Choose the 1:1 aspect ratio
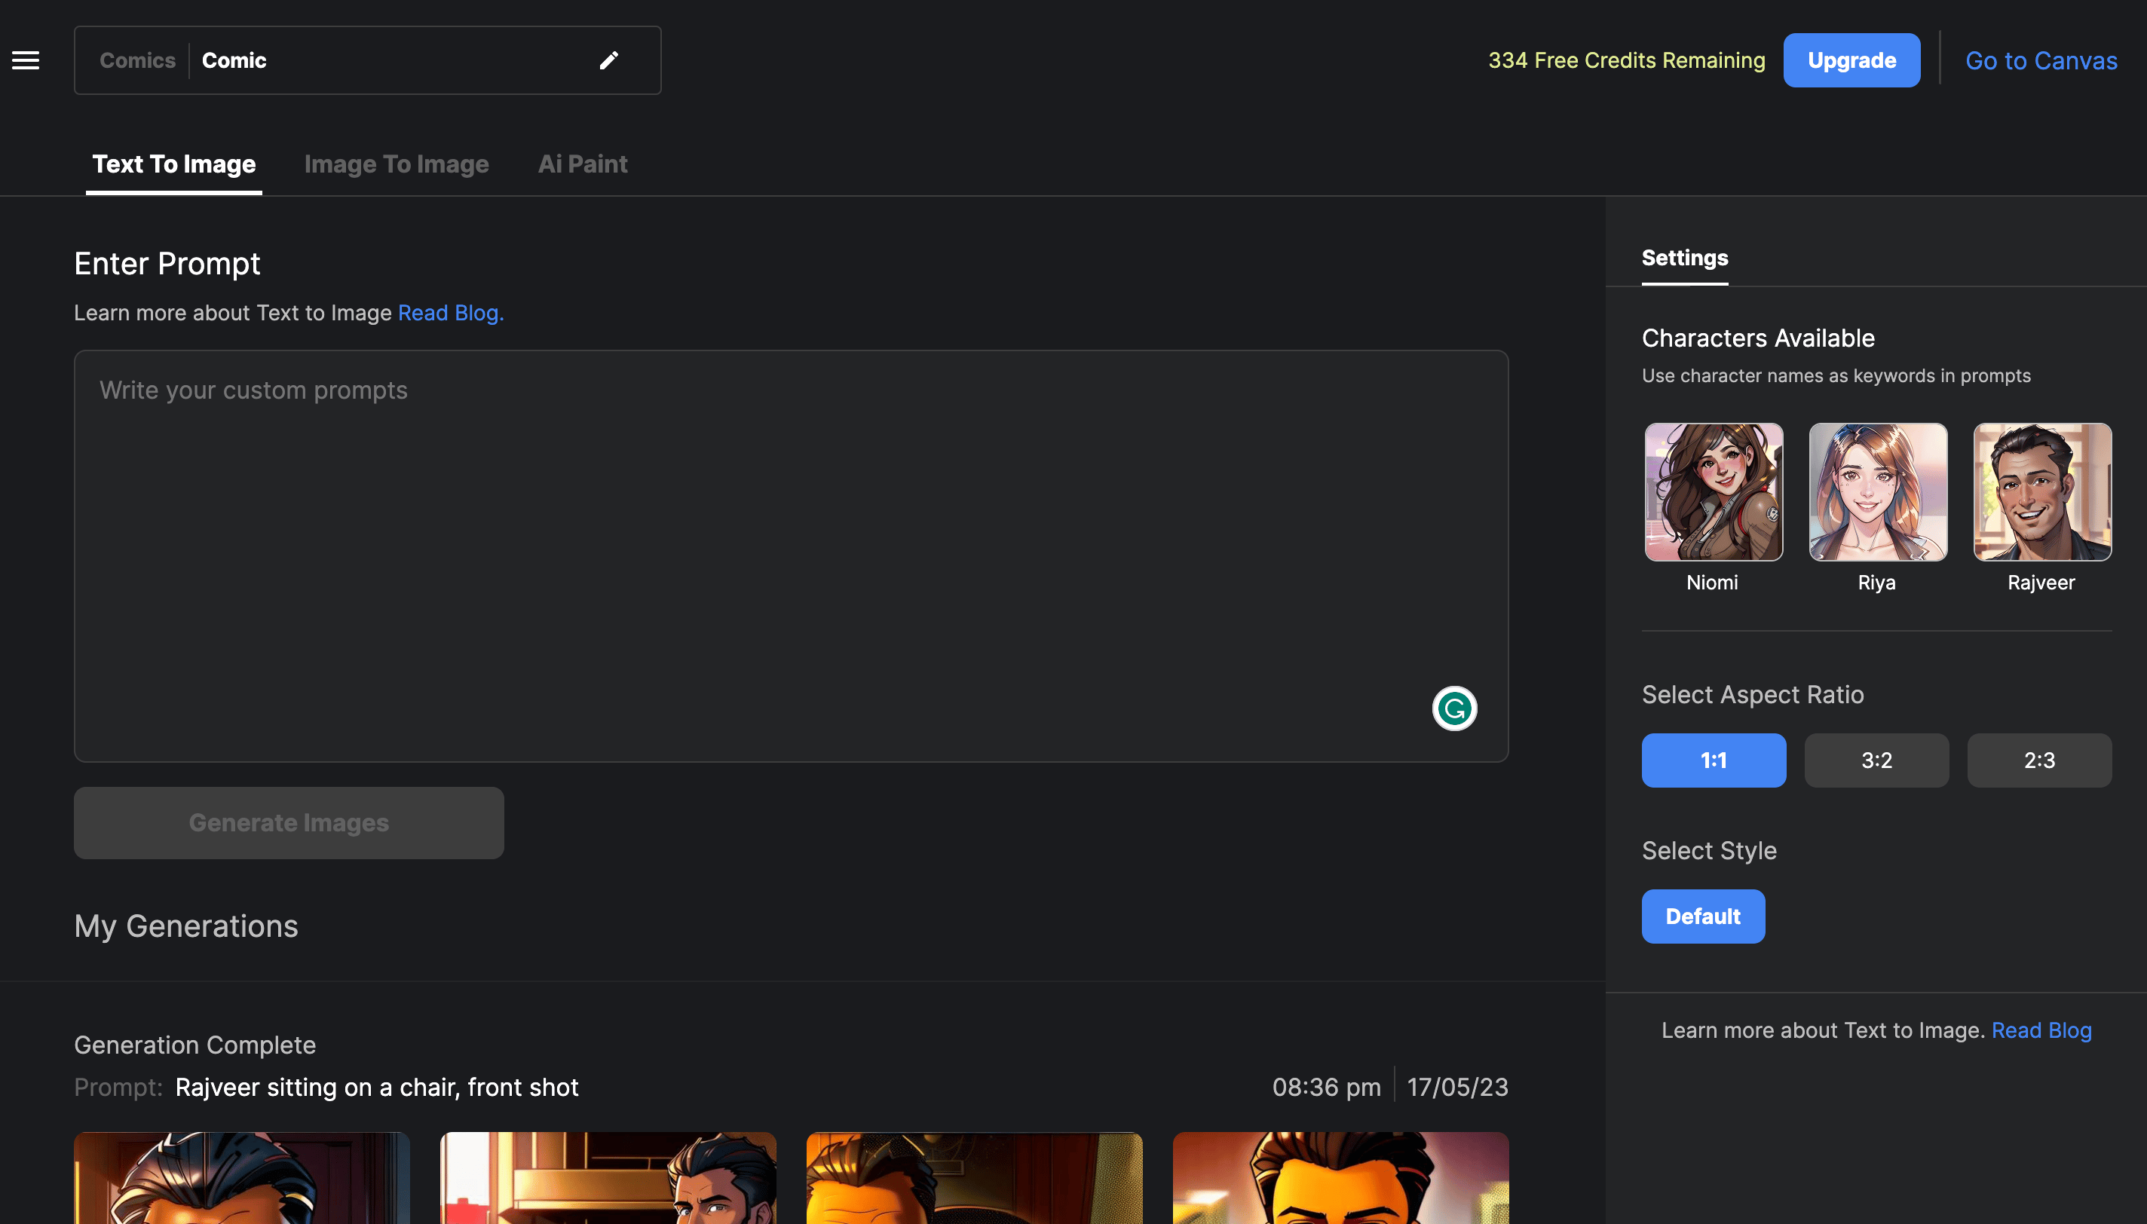 coord(1714,760)
